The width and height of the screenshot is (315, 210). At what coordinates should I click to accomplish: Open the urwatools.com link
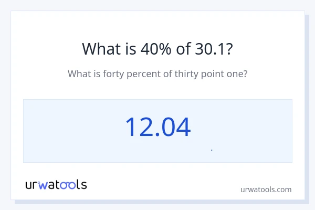(x=266, y=189)
